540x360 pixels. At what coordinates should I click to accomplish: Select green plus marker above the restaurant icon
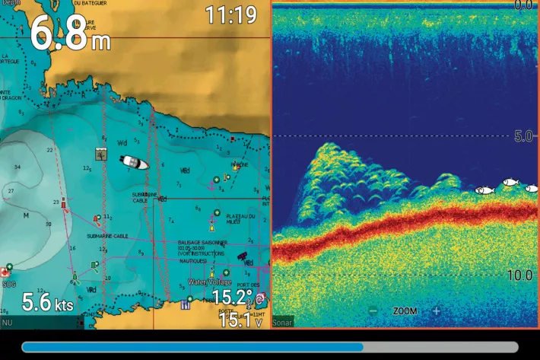189,298
